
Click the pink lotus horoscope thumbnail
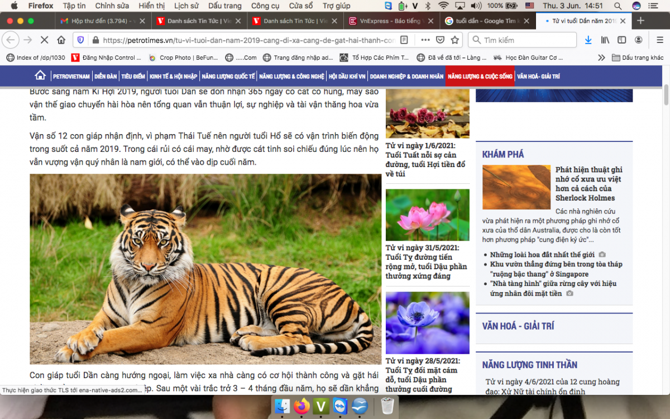click(x=427, y=215)
